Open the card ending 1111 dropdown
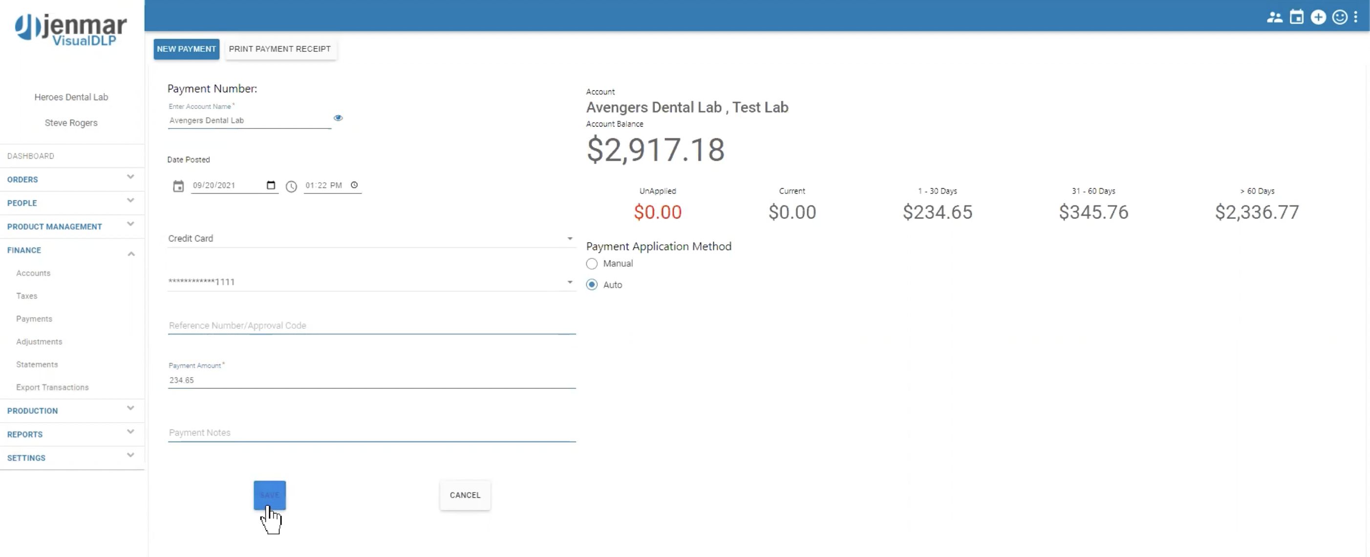The width and height of the screenshot is (1370, 557). click(371, 282)
